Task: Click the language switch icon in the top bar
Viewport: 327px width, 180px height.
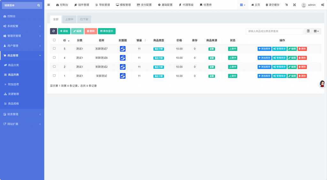Action: (286, 5)
